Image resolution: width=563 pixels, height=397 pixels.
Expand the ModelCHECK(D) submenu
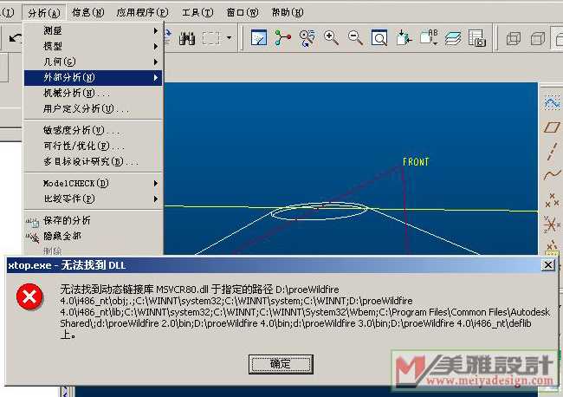94,183
